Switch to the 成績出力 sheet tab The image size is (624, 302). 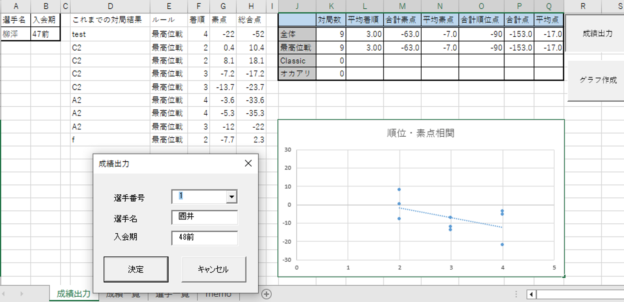coord(74,294)
